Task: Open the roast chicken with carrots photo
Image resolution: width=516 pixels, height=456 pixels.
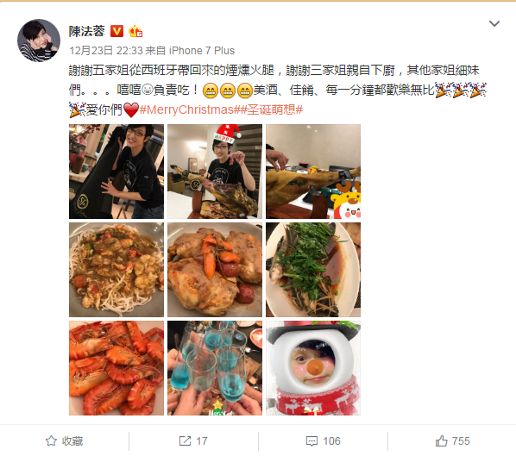Action: [x=215, y=270]
